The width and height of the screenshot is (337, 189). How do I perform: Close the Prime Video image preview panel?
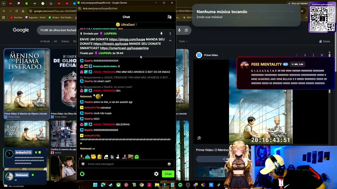(x=322, y=55)
